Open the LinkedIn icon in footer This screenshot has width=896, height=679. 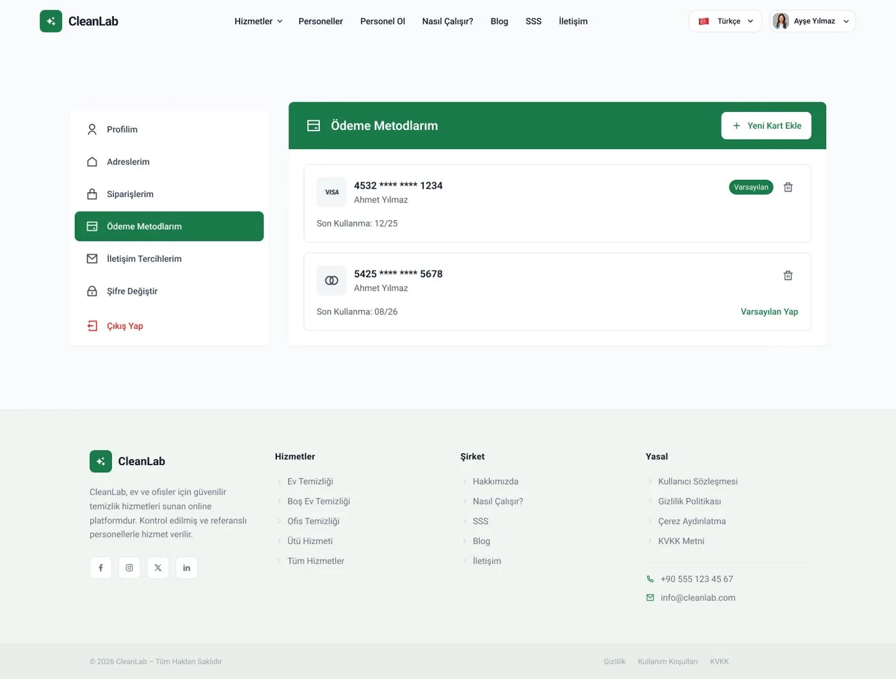pyautogui.click(x=186, y=568)
